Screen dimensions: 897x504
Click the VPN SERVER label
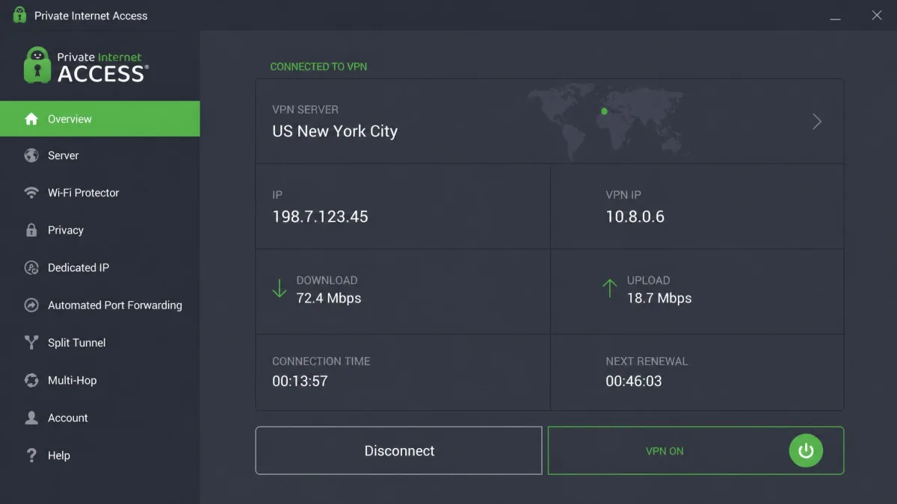point(305,109)
